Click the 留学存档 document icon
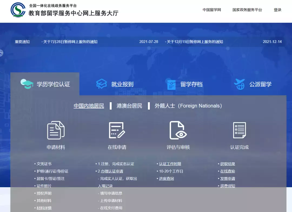The image size is (292, 212). (171, 84)
